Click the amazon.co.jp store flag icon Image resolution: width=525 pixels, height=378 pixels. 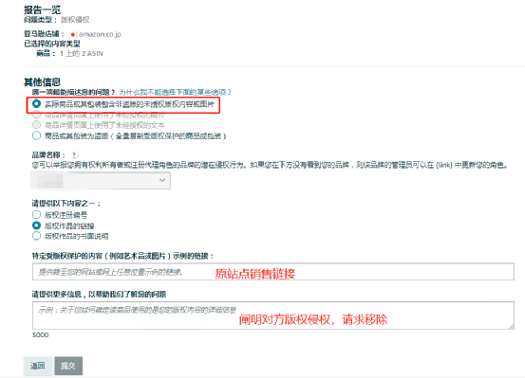[x=73, y=34]
